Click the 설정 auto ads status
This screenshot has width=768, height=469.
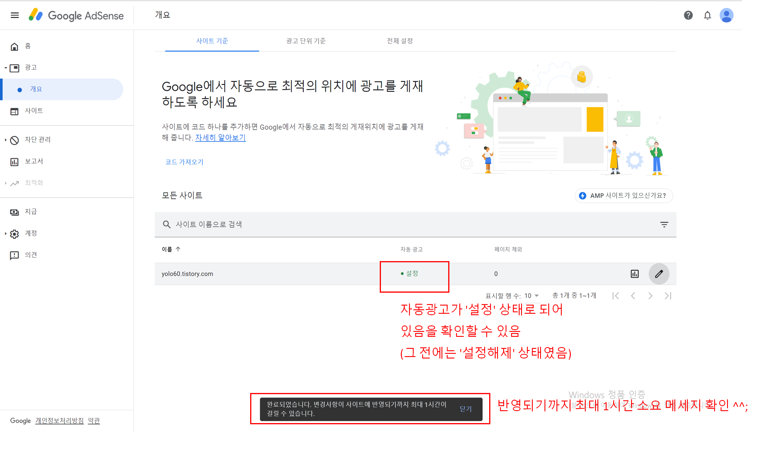tap(409, 273)
